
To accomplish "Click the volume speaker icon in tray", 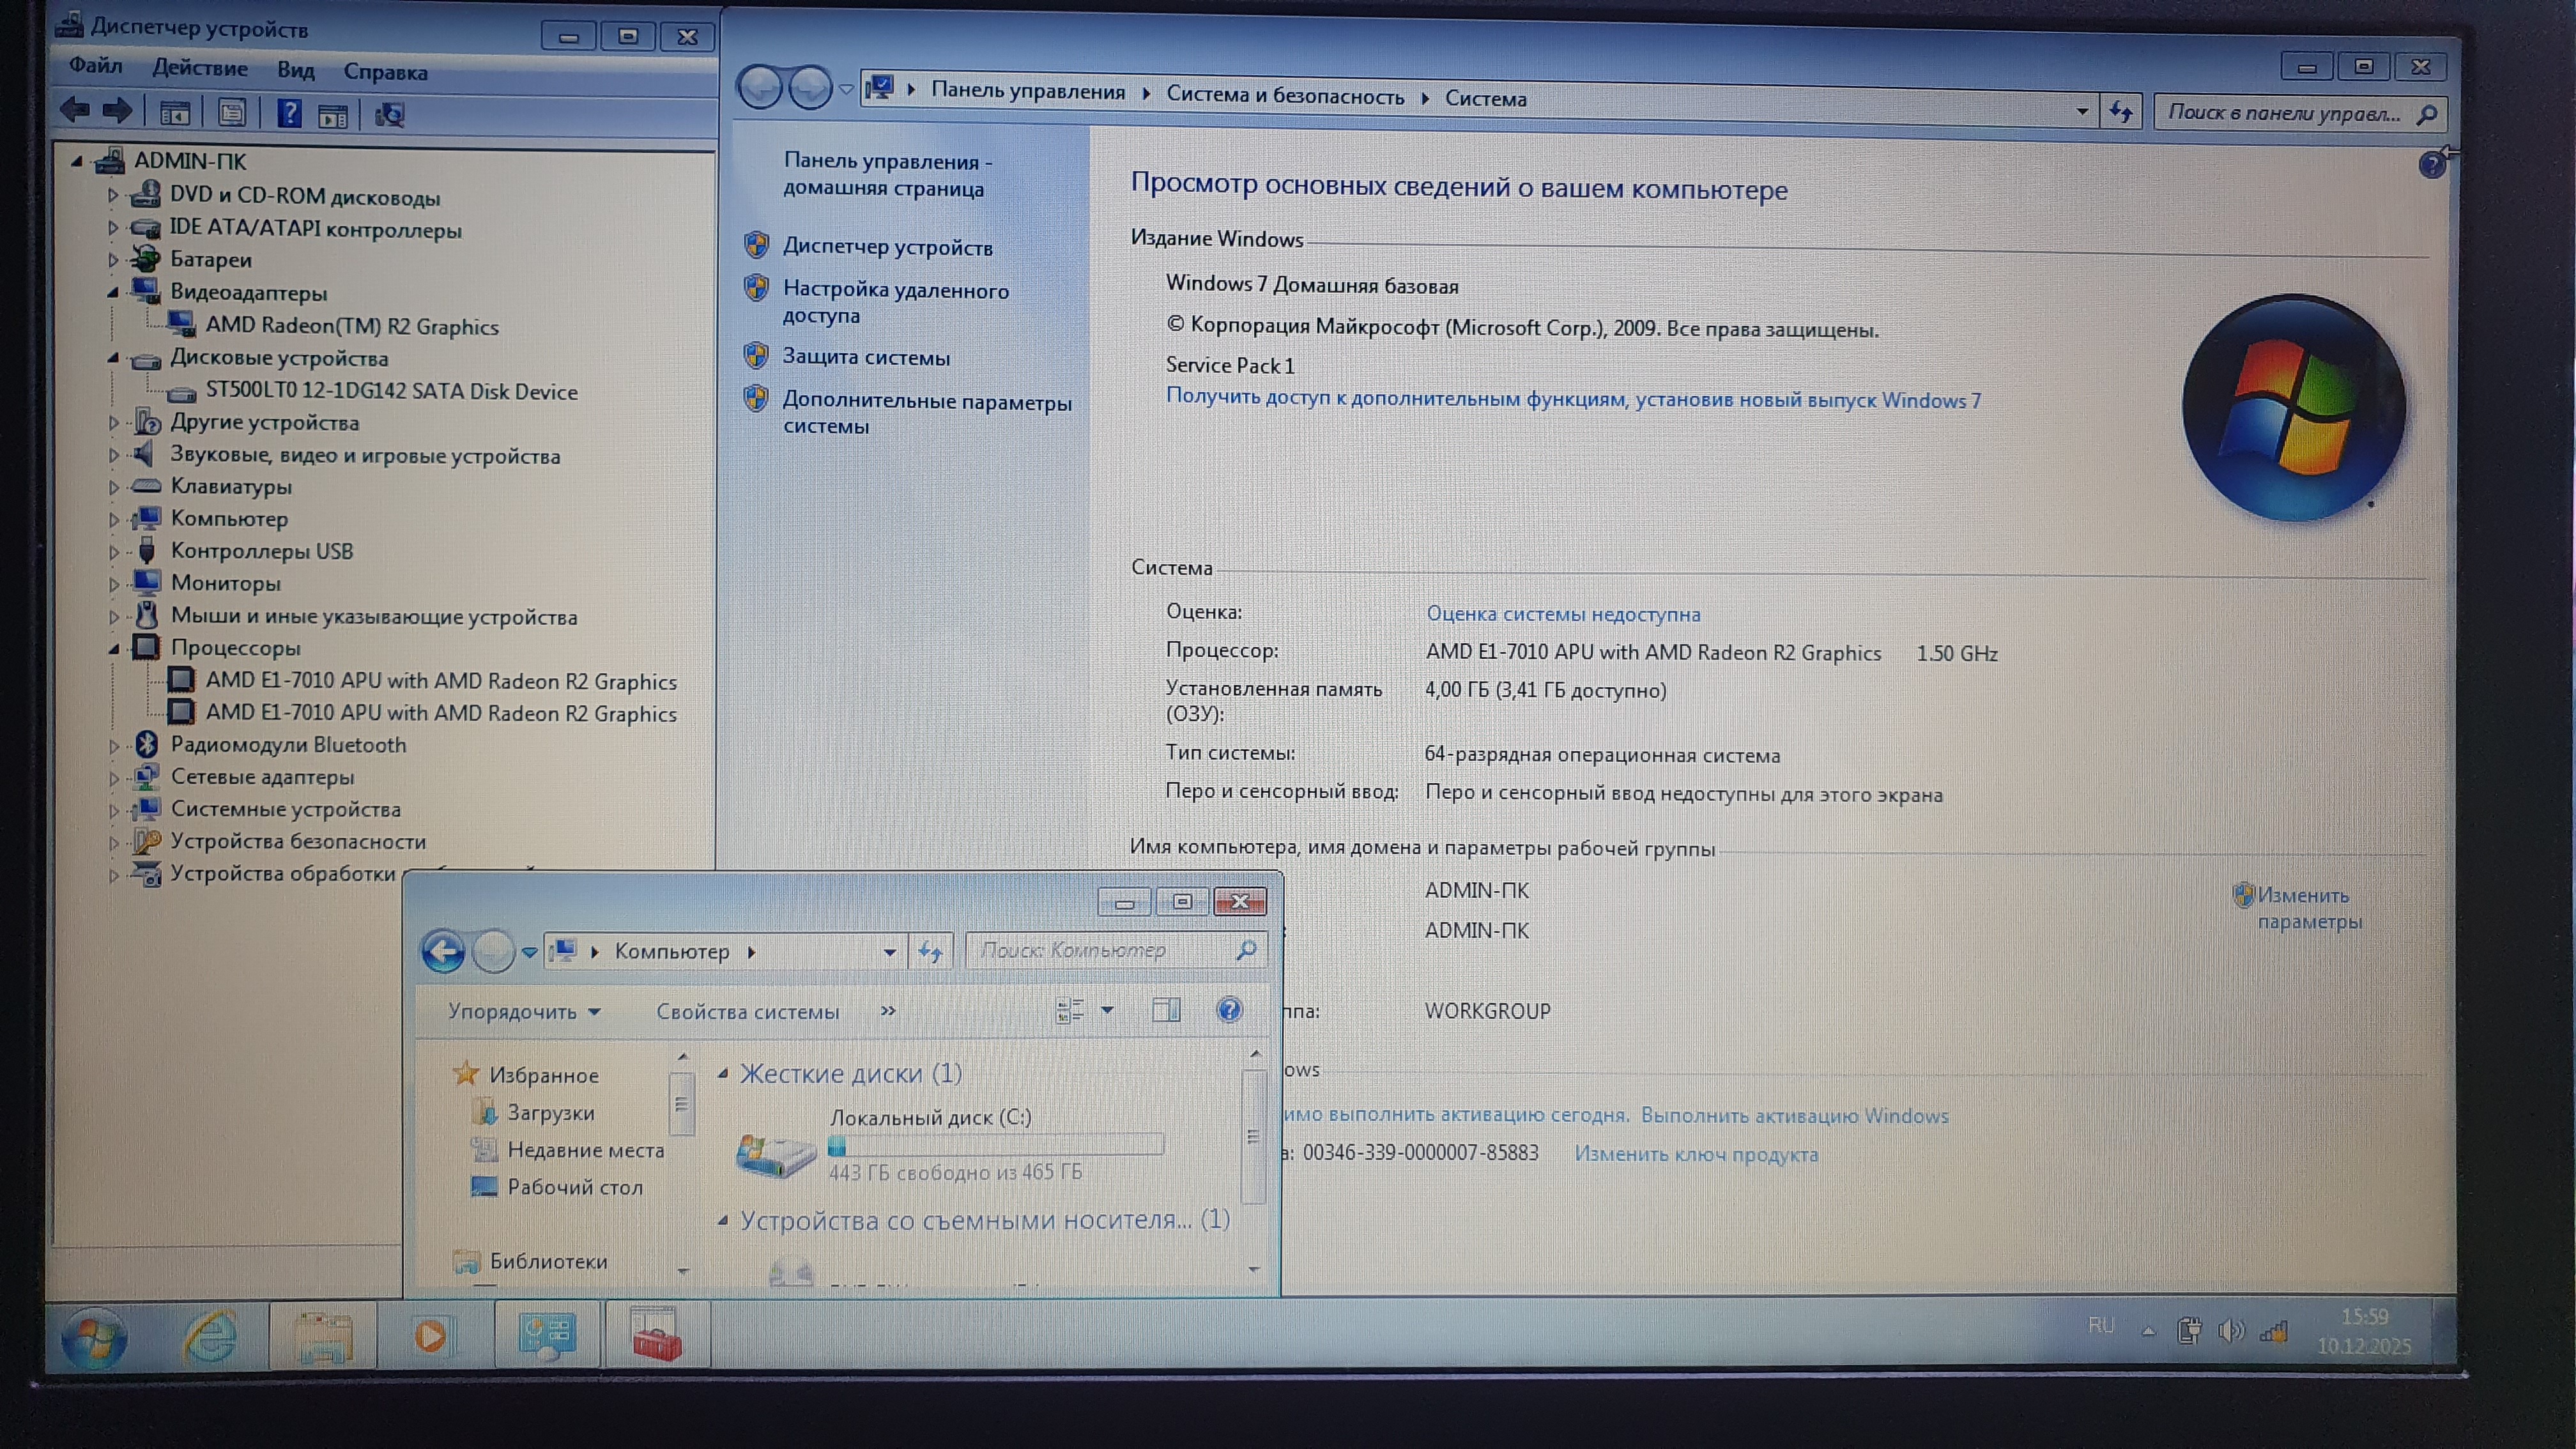I will (2231, 1331).
